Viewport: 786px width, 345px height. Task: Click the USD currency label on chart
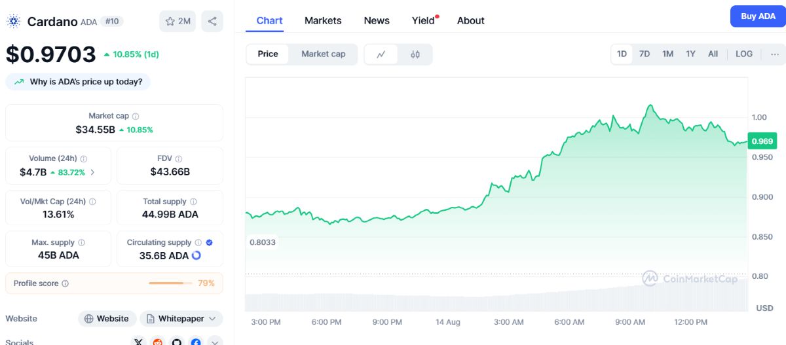point(764,307)
